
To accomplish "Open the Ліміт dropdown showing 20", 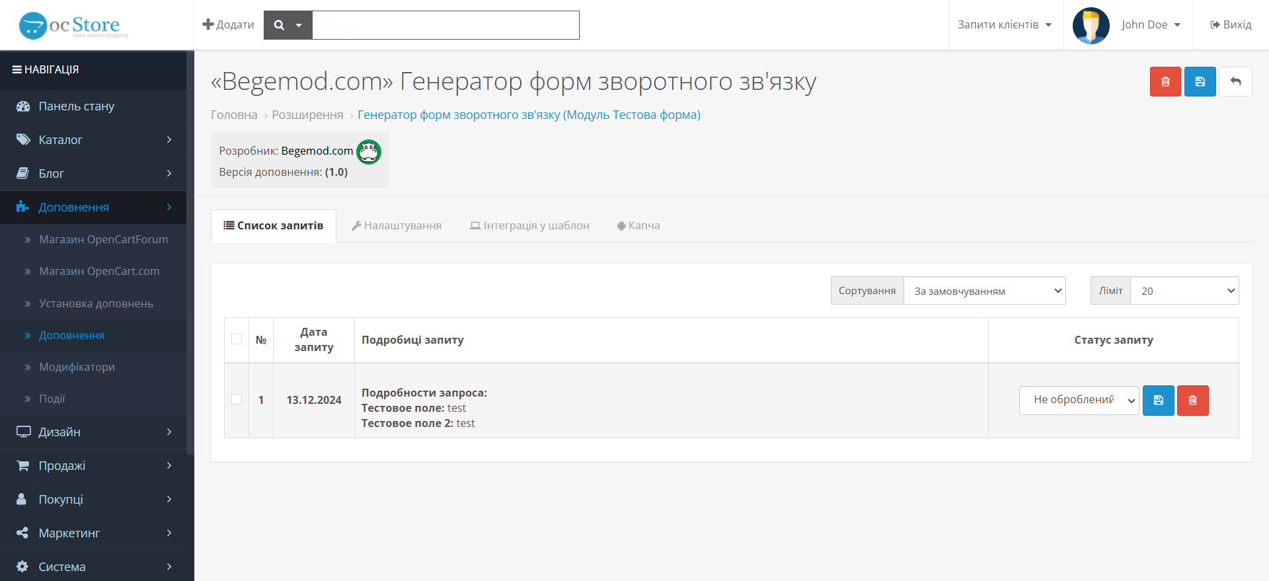I will pos(1184,291).
